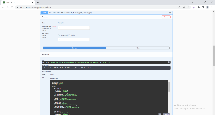Download the response body

[x=166, y=114]
